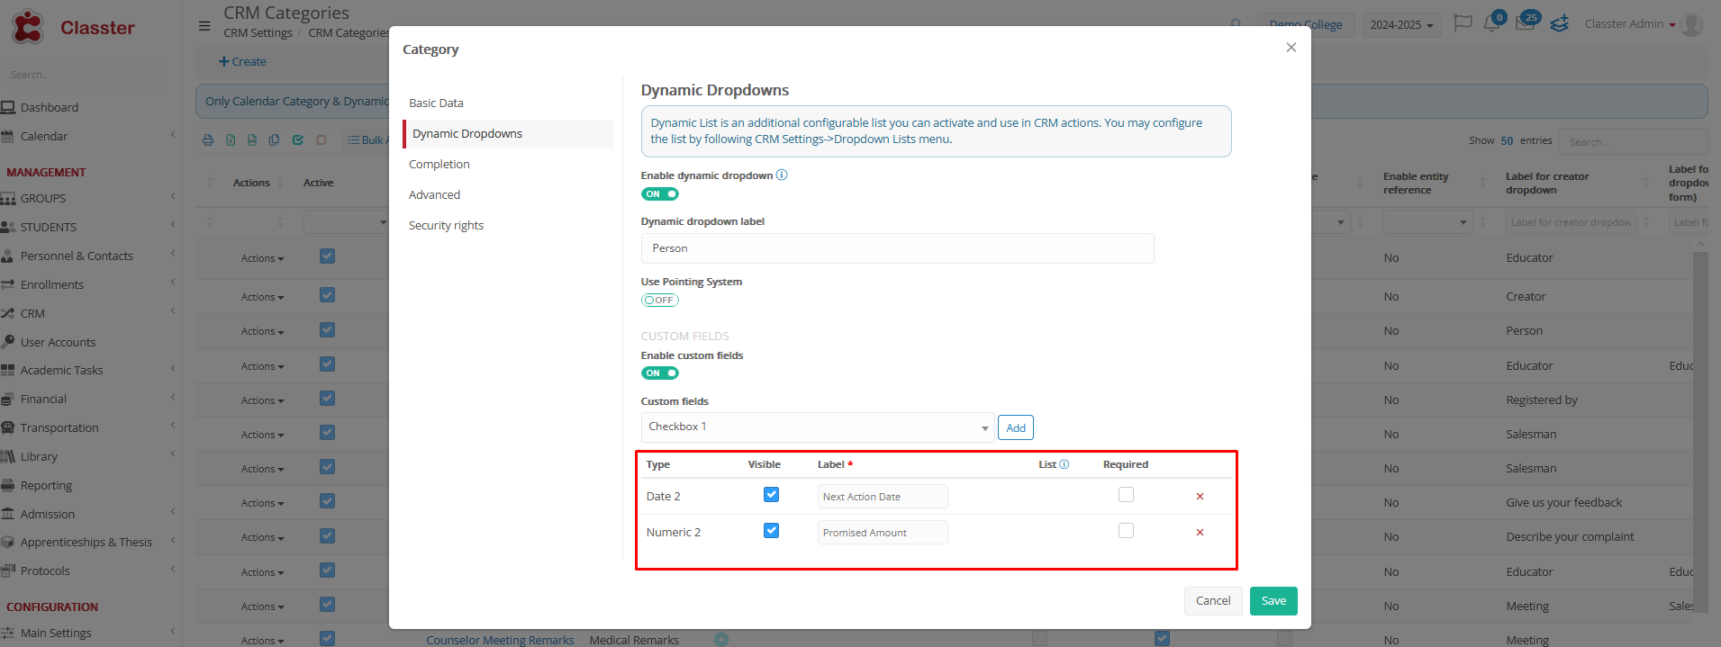Click the flag icon in header
Screen dimensions: 1721x647
coord(1463,23)
